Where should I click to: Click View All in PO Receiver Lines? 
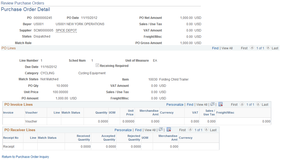(150, 130)
